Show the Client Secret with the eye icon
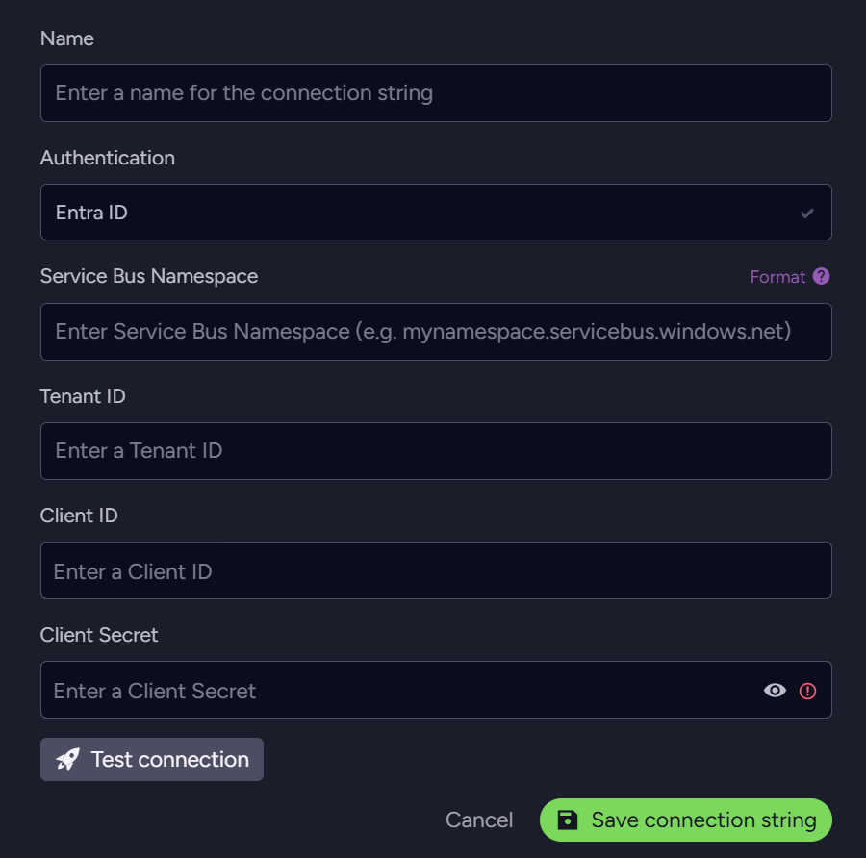This screenshot has height=858, width=866. coord(775,691)
